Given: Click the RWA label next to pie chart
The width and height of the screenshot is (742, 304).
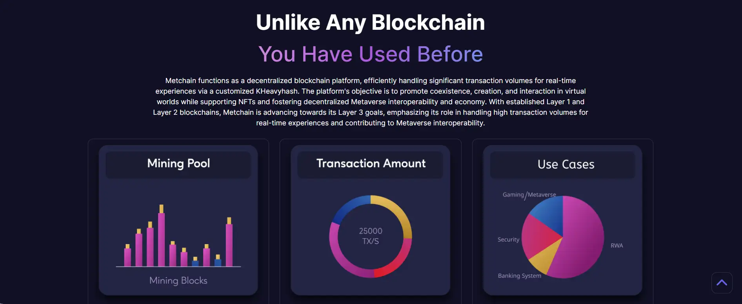Looking at the screenshot, I should [617, 246].
